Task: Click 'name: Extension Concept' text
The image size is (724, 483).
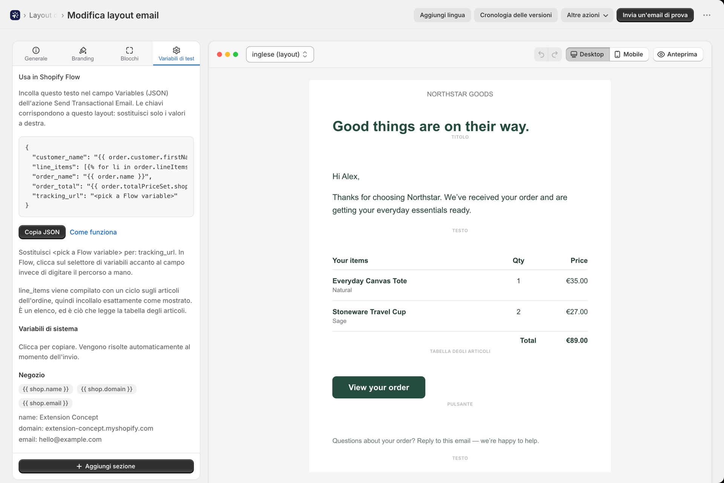Action: pyautogui.click(x=58, y=417)
